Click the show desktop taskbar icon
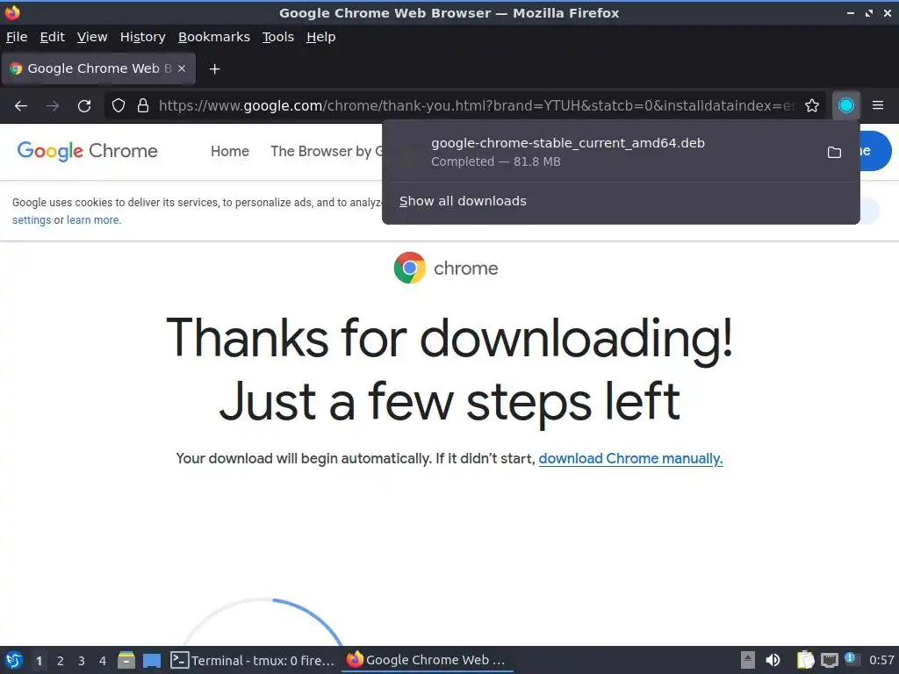 pos(152,660)
